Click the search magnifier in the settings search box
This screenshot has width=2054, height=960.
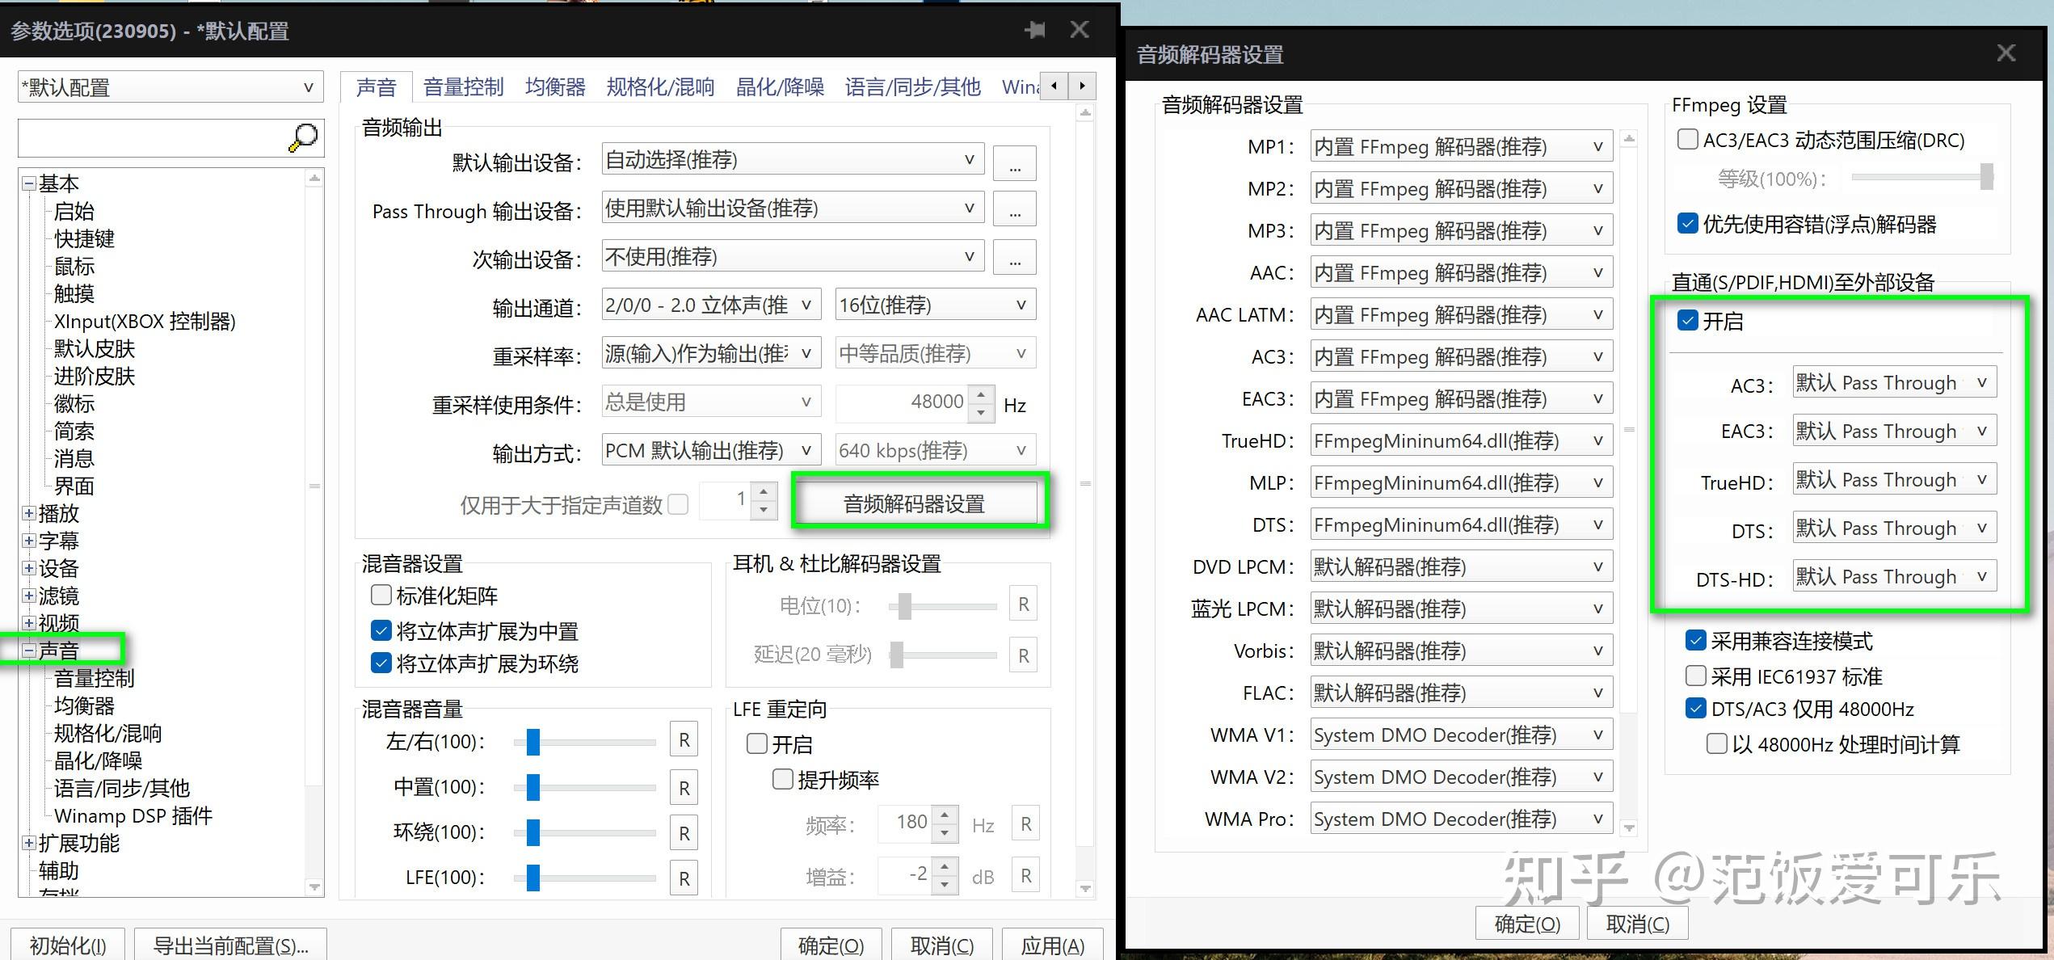[303, 137]
